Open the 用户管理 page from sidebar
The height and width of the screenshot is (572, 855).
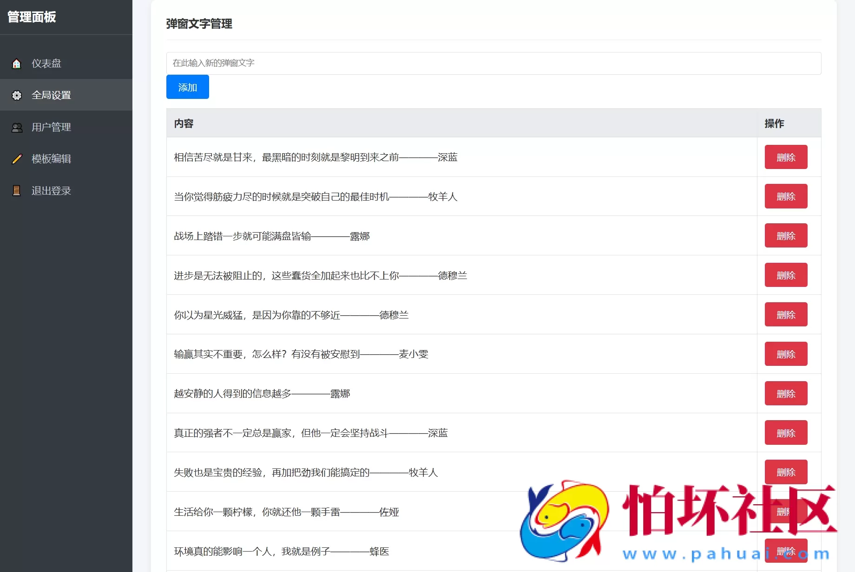pyautogui.click(x=51, y=127)
